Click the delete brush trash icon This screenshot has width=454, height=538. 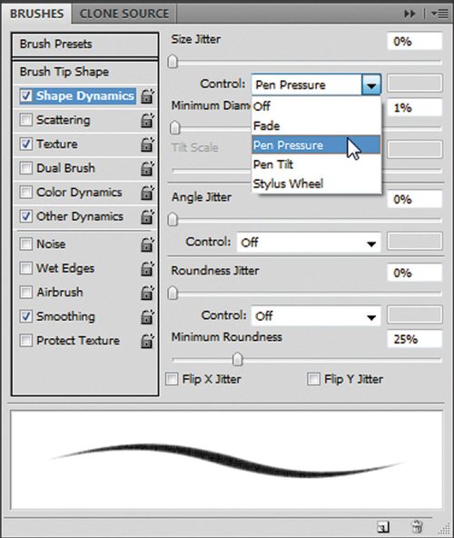tap(417, 526)
